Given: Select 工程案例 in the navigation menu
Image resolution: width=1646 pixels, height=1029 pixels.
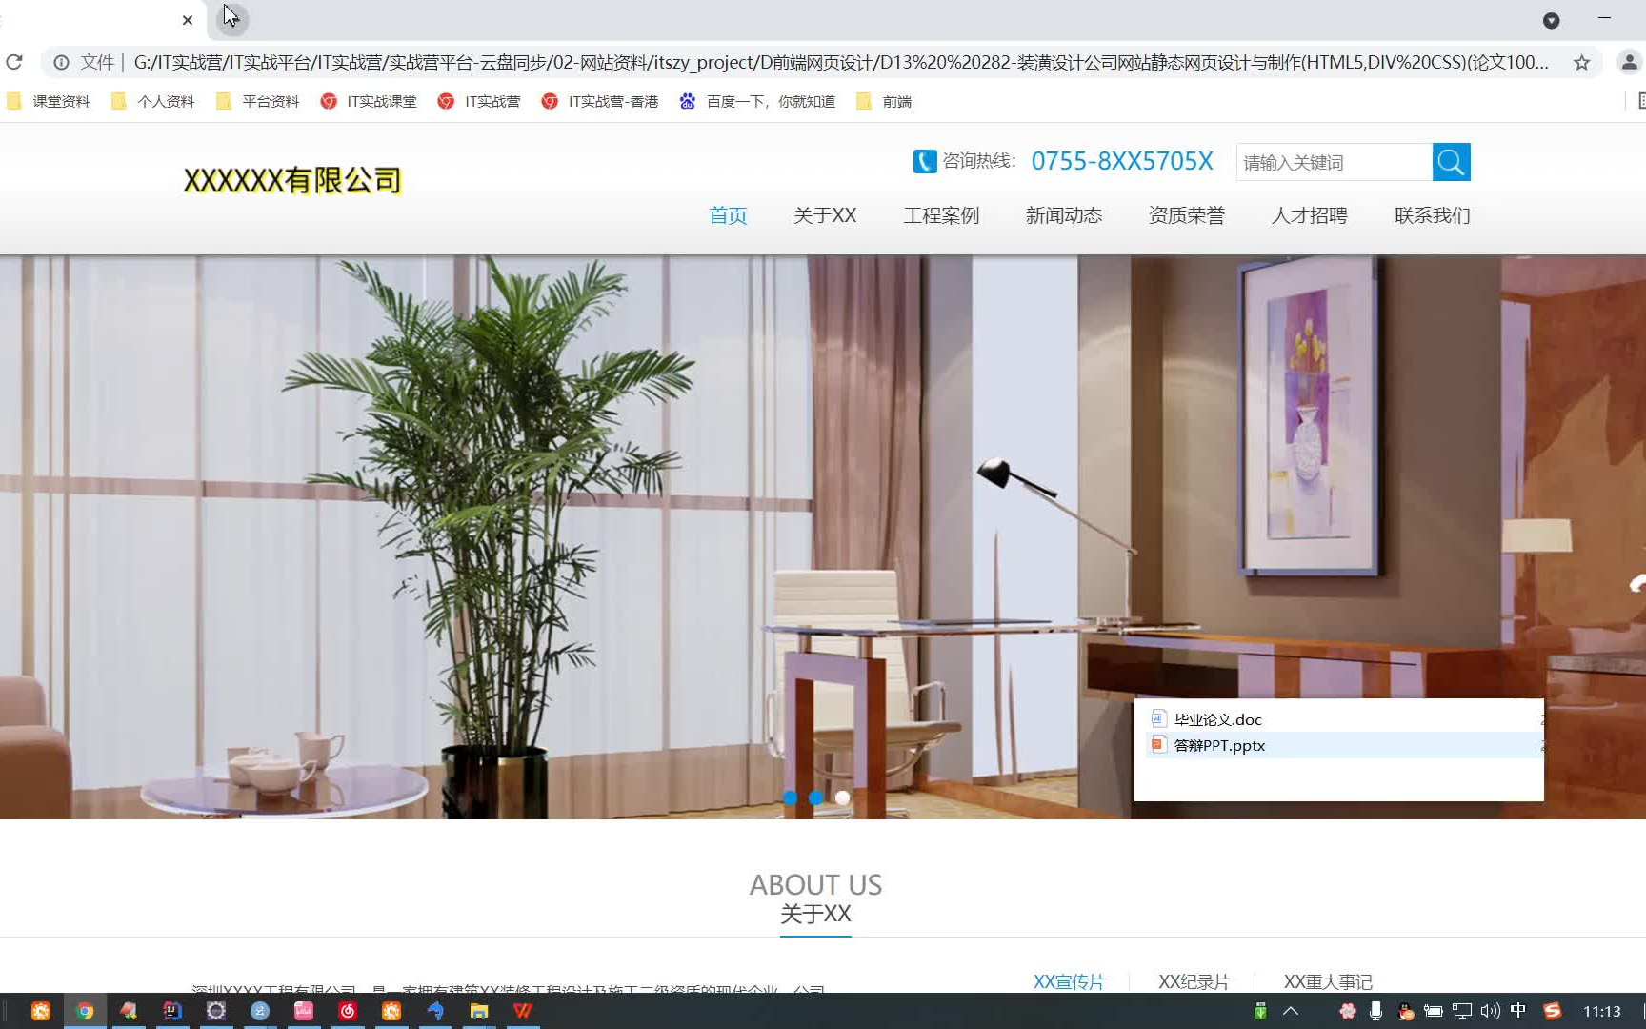Looking at the screenshot, I should pos(941,215).
